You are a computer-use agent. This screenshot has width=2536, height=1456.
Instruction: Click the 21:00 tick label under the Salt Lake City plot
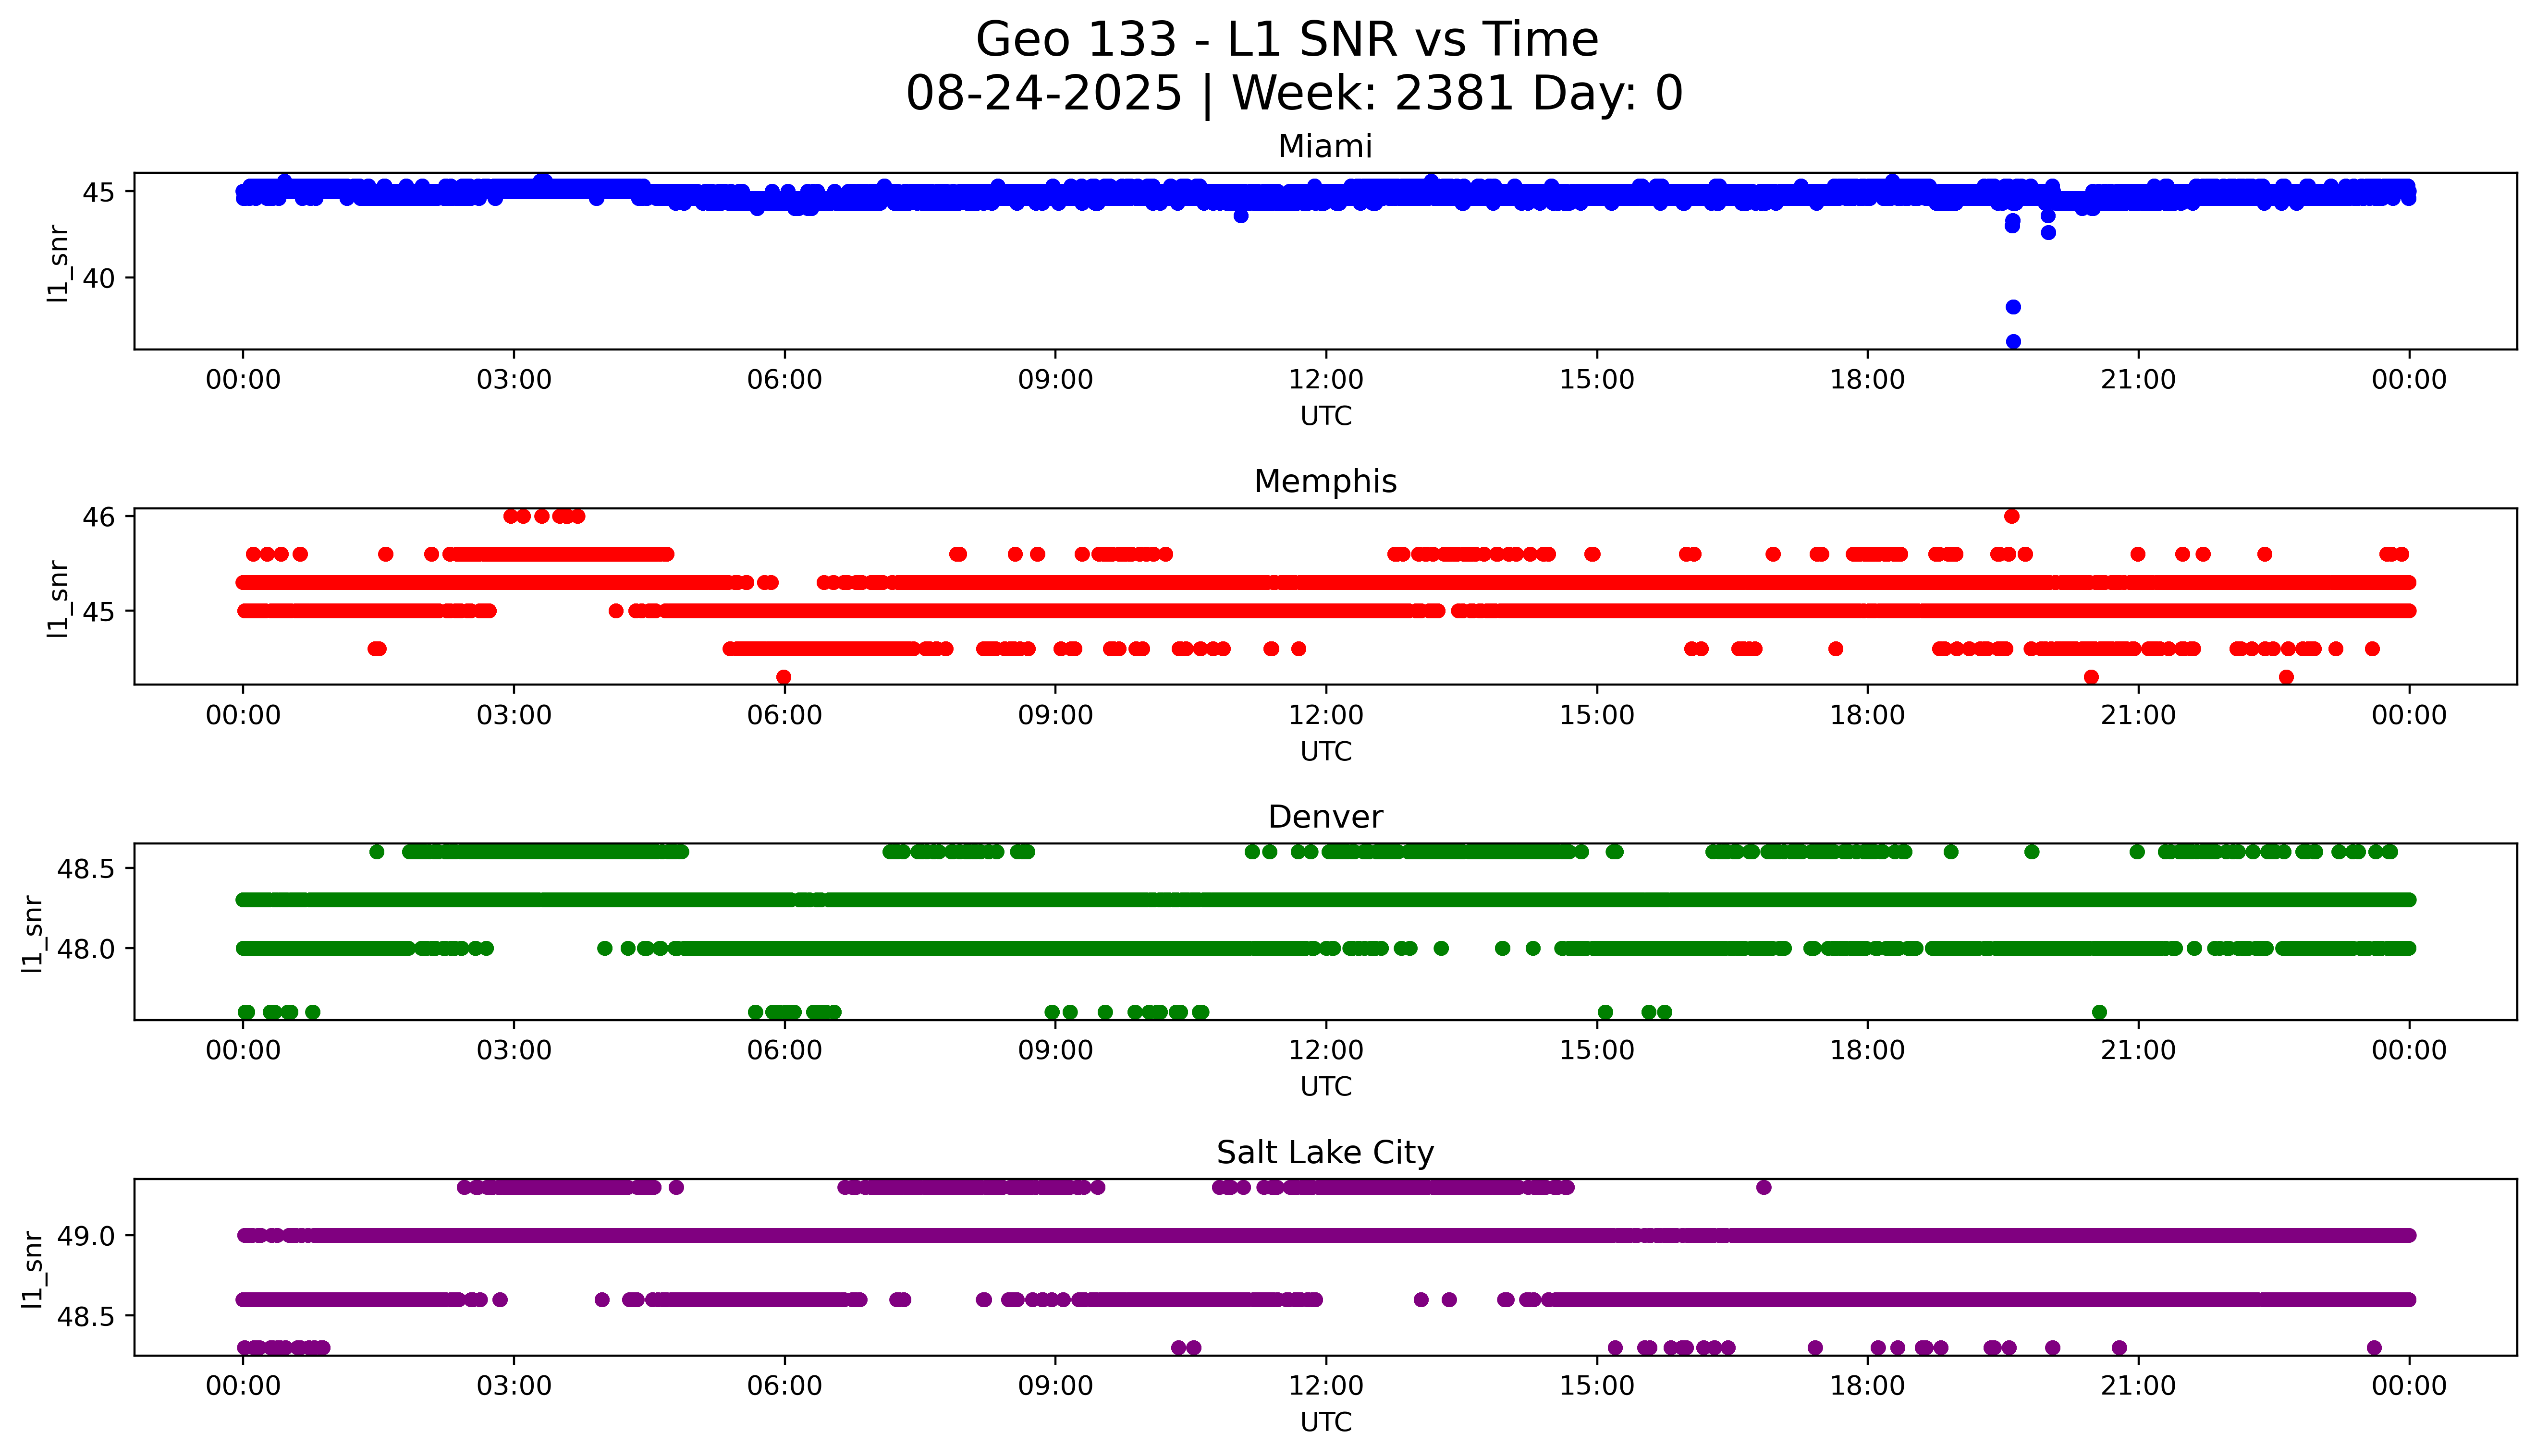(2138, 1386)
